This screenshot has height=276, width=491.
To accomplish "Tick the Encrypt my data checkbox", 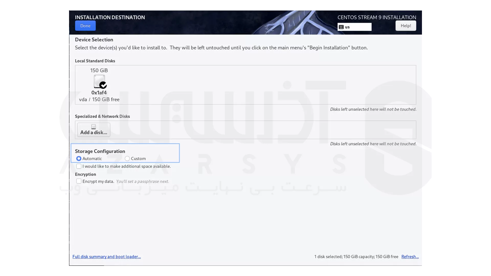I will [x=79, y=181].
